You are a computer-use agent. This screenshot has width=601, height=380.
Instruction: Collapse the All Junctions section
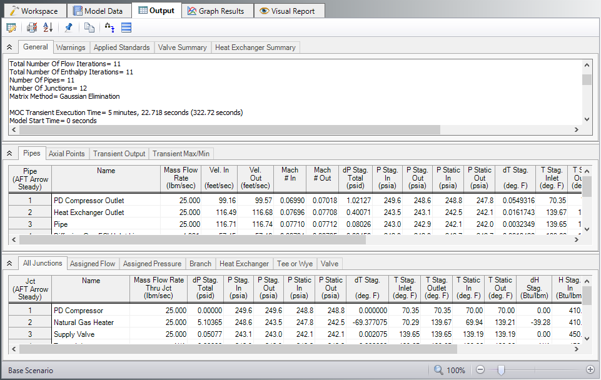(x=9, y=264)
